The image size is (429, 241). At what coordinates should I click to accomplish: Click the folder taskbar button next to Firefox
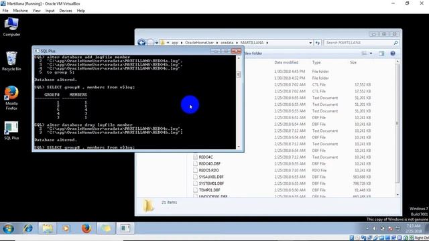(106, 228)
